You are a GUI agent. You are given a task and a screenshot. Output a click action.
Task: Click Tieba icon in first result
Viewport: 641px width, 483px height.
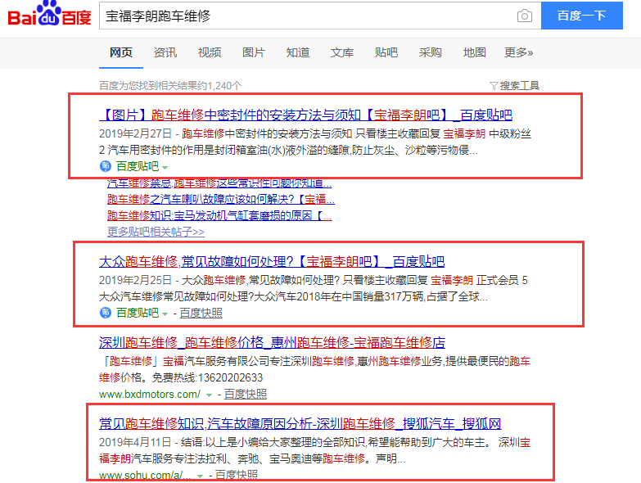(106, 166)
